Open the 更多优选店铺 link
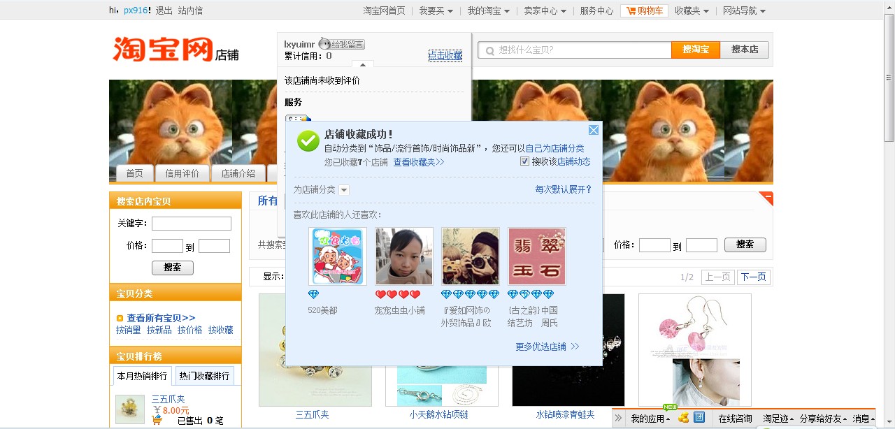This screenshot has width=895, height=429. (547, 347)
